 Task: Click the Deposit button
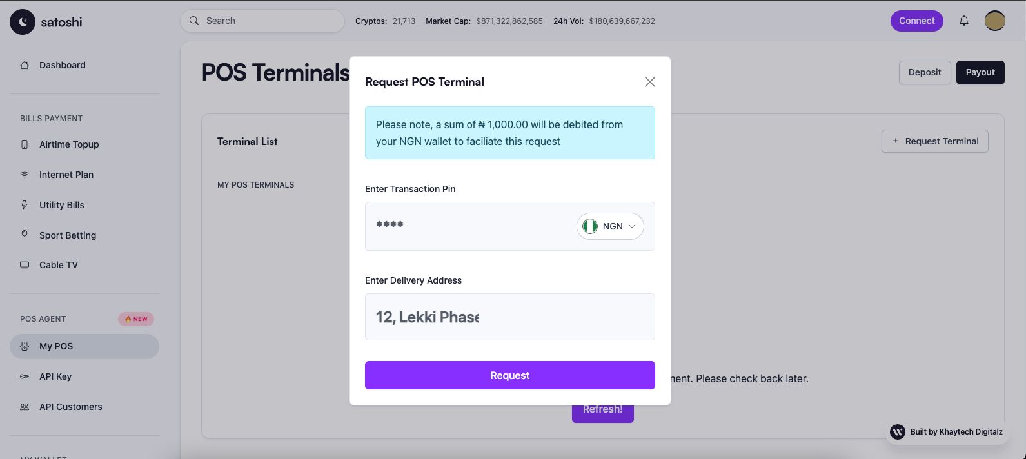(924, 72)
